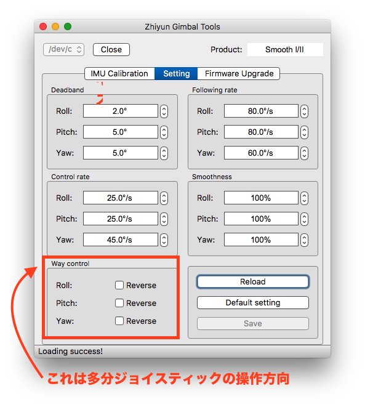Viewport: 365px width, 407px height.
Task: Adjust the Deadband Roll stepper arrows
Action: [x=164, y=111]
